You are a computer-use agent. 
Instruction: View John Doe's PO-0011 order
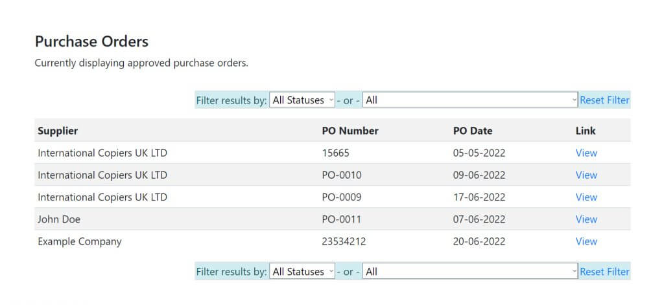(586, 219)
